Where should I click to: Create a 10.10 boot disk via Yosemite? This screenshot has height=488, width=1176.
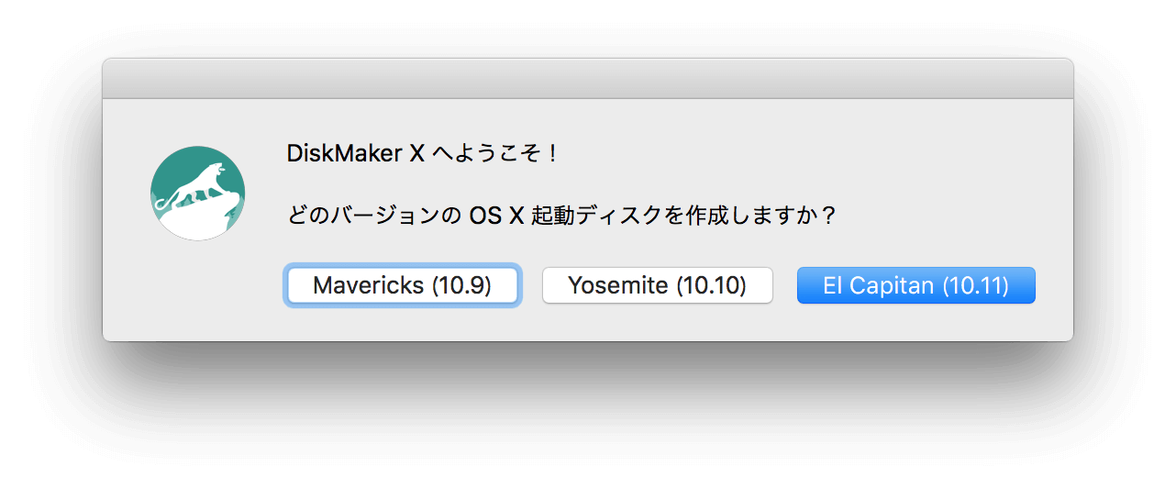click(x=658, y=285)
